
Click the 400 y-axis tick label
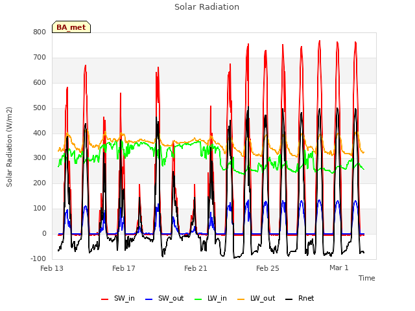point(40,133)
